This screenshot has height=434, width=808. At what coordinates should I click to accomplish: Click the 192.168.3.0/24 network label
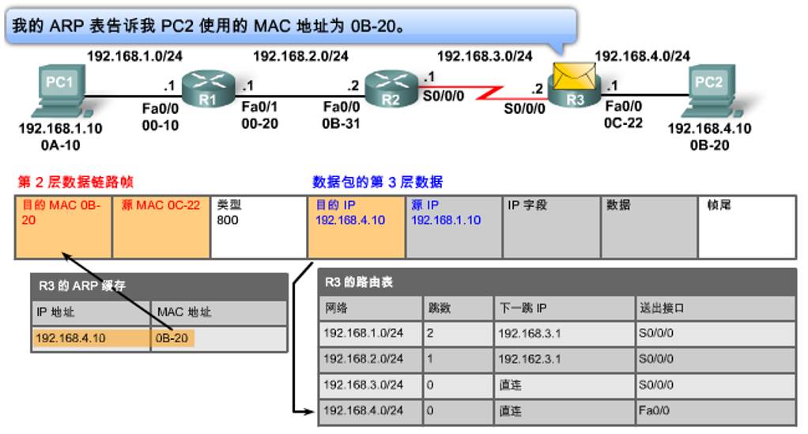485,55
